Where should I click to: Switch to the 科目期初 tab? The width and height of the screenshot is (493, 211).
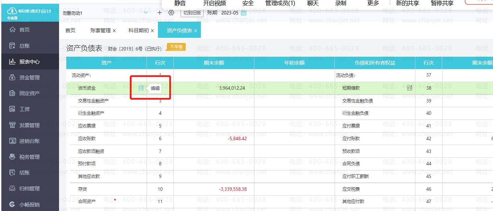[x=139, y=31]
